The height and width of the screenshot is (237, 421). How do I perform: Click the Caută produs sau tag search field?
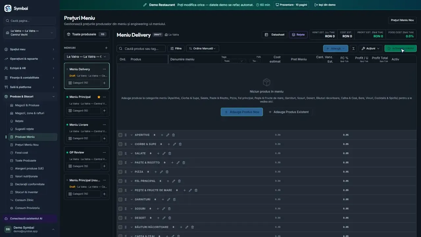[x=141, y=48]
